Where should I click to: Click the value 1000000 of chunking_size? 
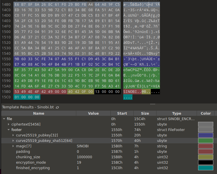point(84,157)
